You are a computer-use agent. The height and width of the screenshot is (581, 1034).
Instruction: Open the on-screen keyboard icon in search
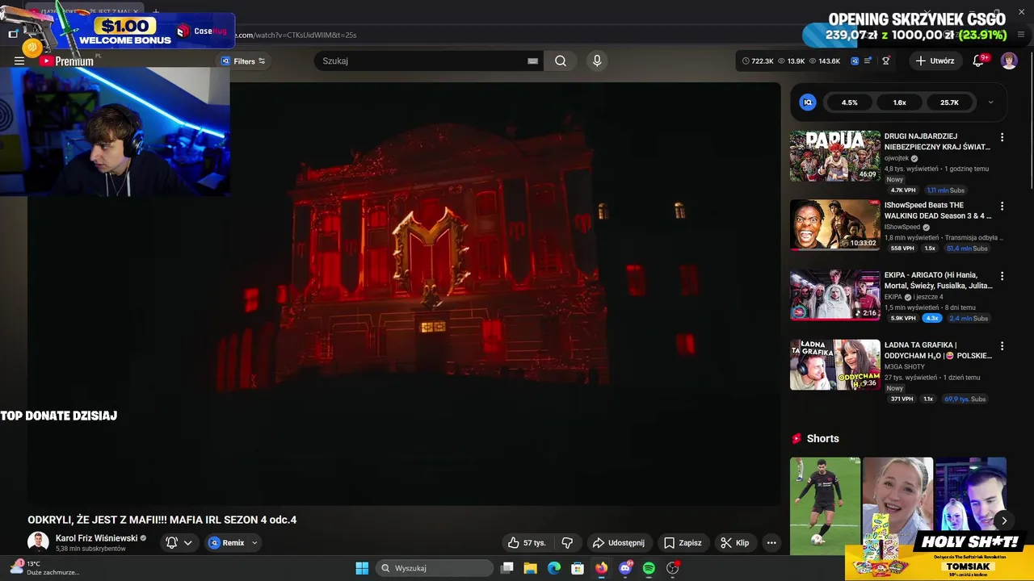[532, 61]
